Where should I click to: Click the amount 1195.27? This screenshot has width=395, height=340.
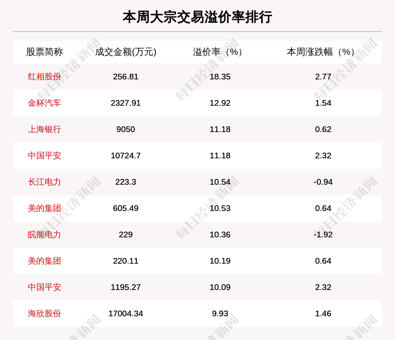(x=126, y=287)
